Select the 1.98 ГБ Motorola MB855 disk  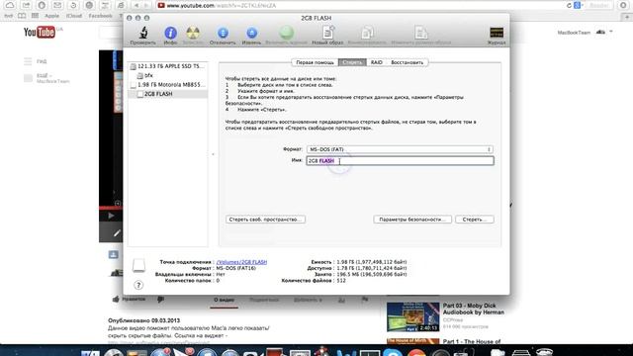pos(167,85)
